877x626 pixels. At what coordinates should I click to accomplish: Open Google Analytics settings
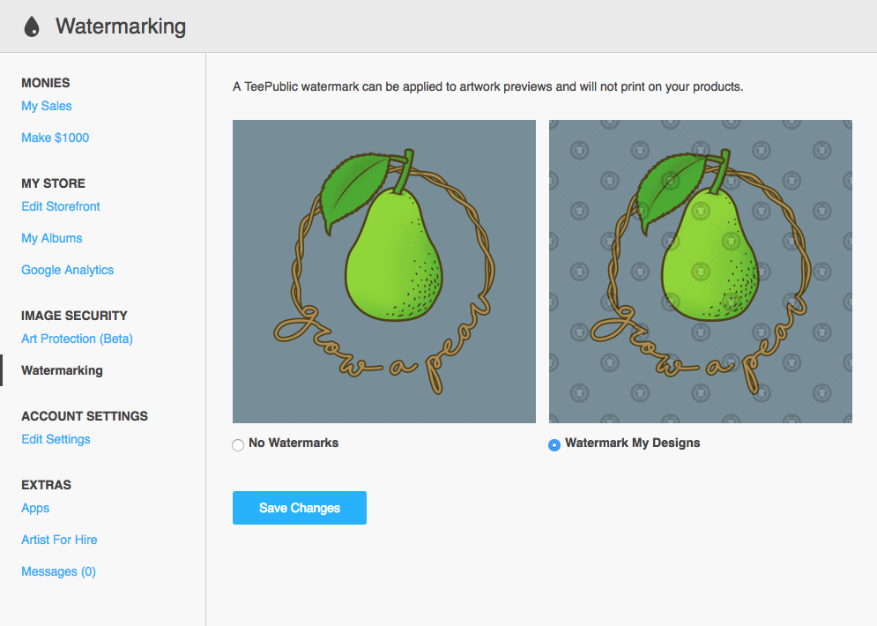[68, 270]
